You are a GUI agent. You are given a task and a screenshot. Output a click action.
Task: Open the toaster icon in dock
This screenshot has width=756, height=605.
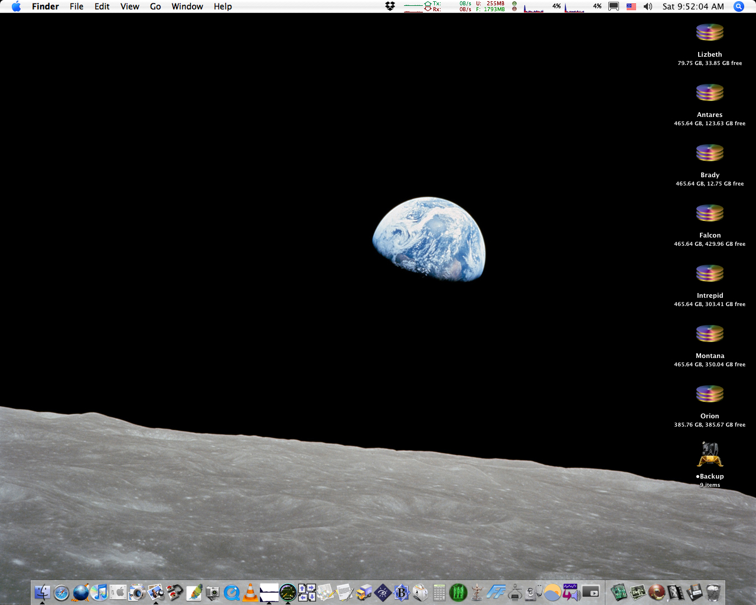tap(420, 592)
